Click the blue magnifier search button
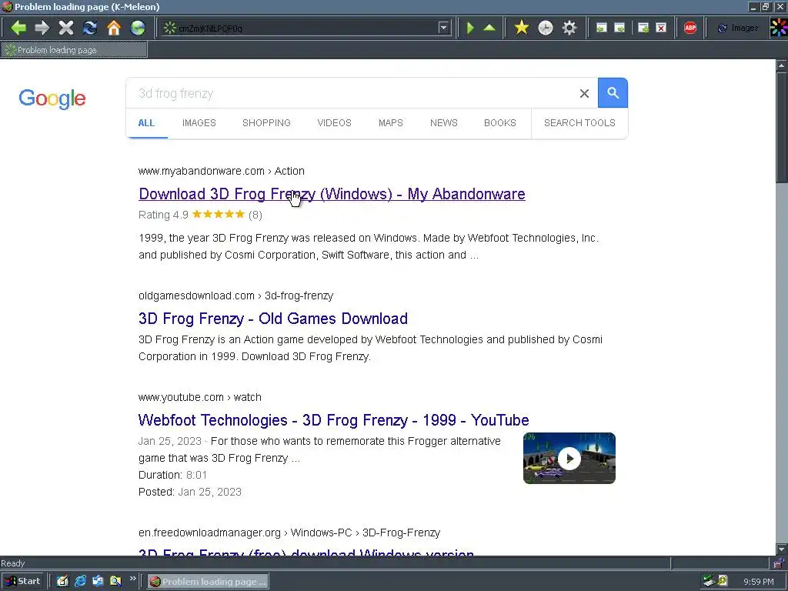This screenshot has width=788, height=591. tap(613, 93)
